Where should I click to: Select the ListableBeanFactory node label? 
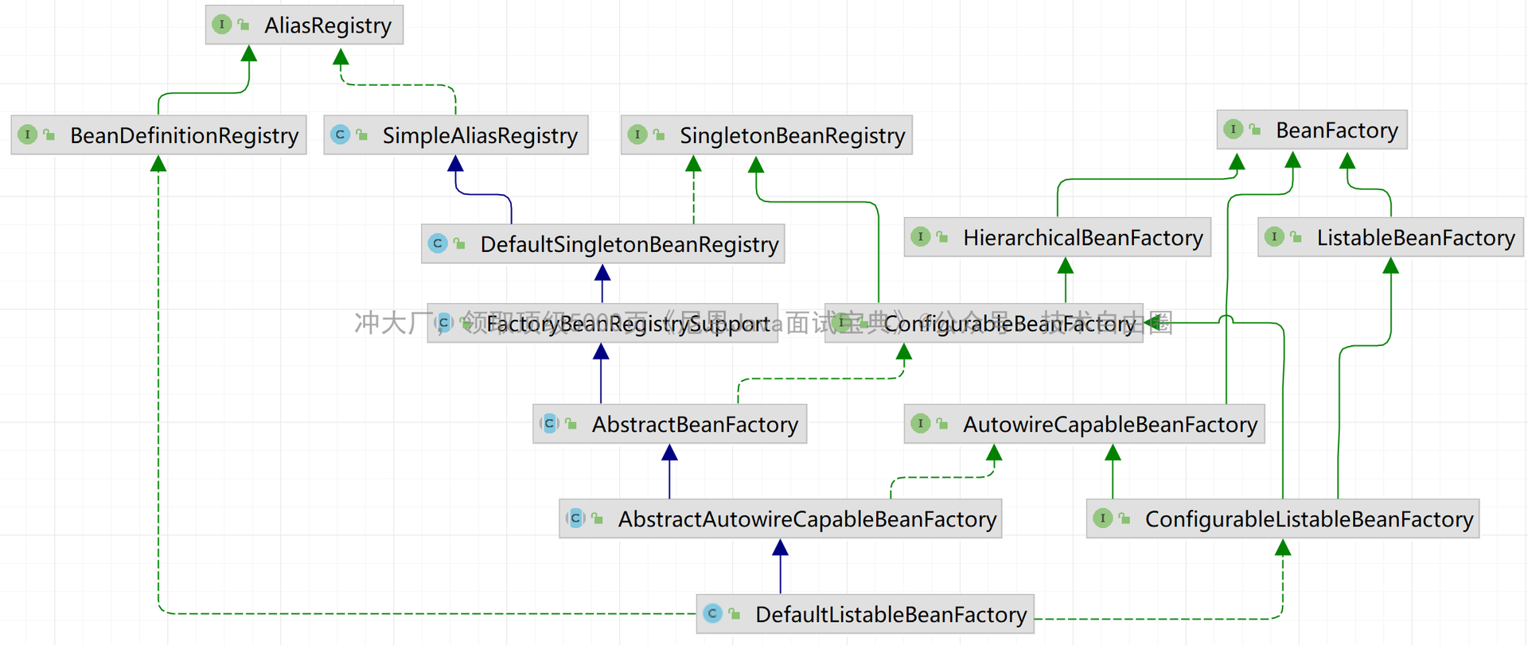(1415, 238)
